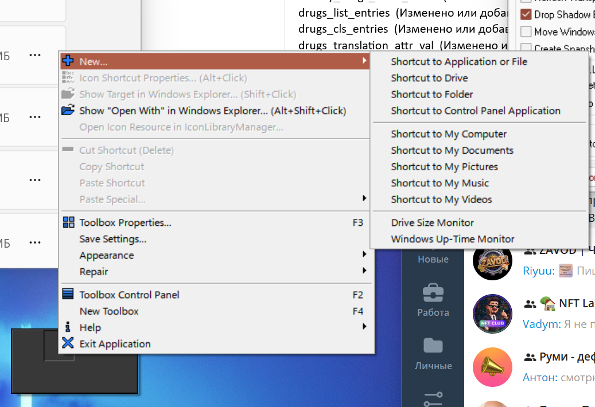Click the blue plus icon beside New
This screenshot has height=407, width=595.
pos(68,61)
